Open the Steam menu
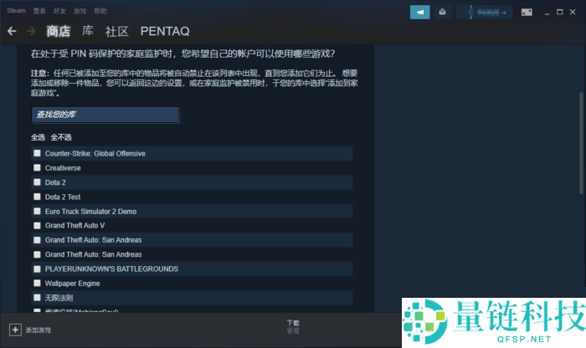The image size is (586, 348). click(16, 11)
